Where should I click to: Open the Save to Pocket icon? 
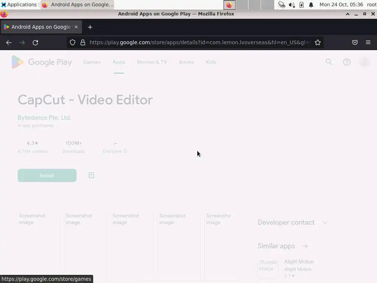(x=355, y=43)
